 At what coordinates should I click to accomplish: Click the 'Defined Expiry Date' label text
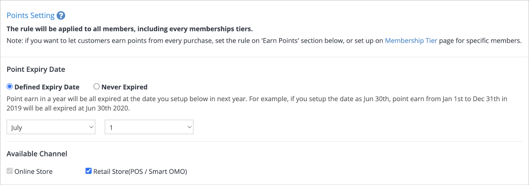coord(47,87)
